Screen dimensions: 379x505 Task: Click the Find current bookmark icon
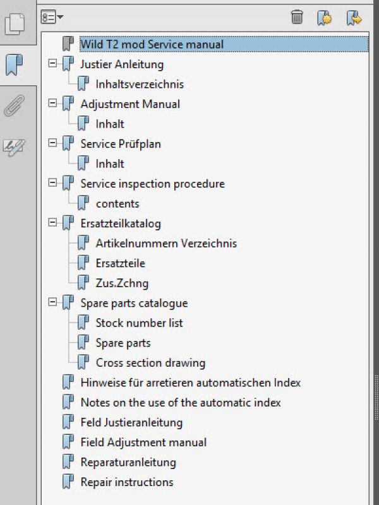(354, 18)
